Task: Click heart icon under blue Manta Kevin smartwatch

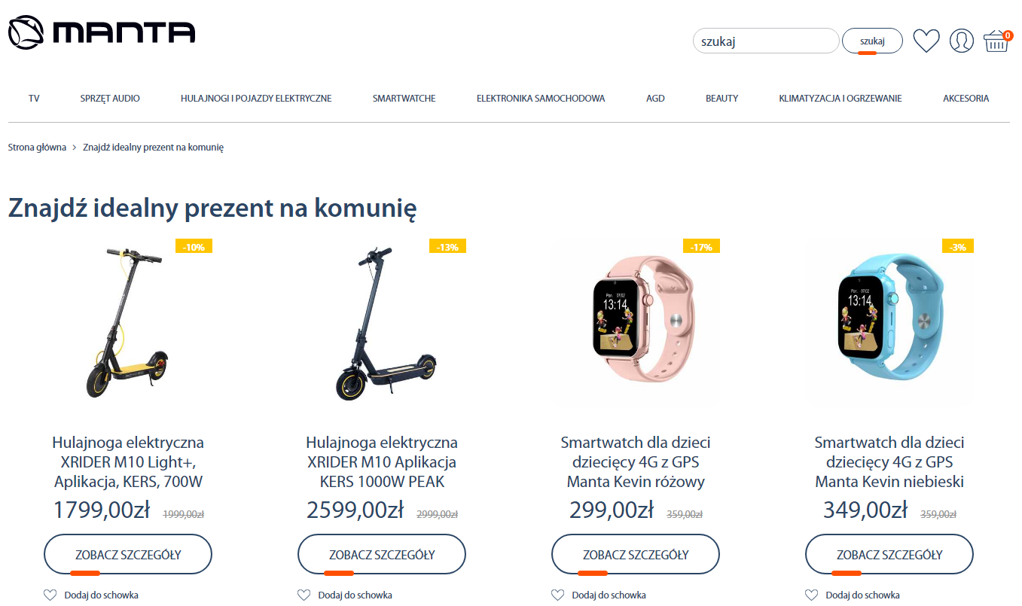Action: click(x=812, y=595)
